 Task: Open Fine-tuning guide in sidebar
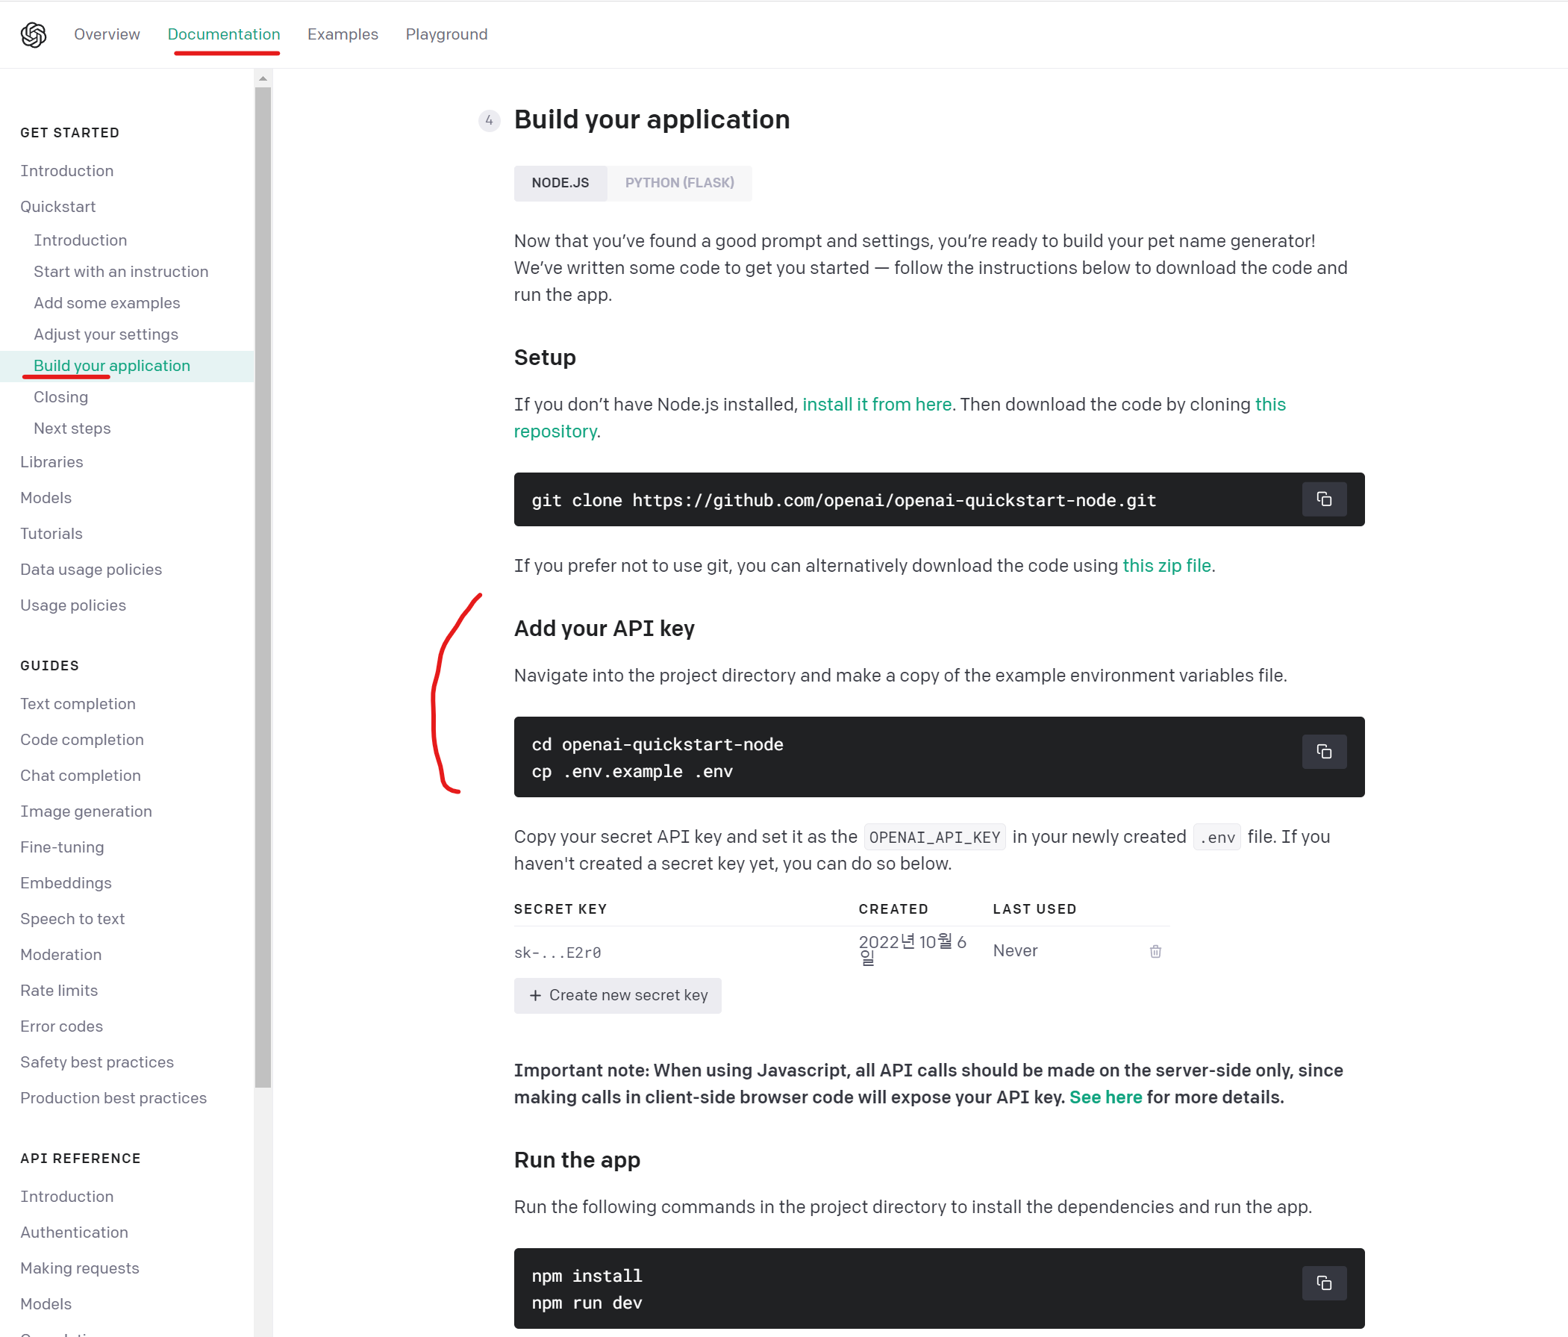click(x=62, y=847)
